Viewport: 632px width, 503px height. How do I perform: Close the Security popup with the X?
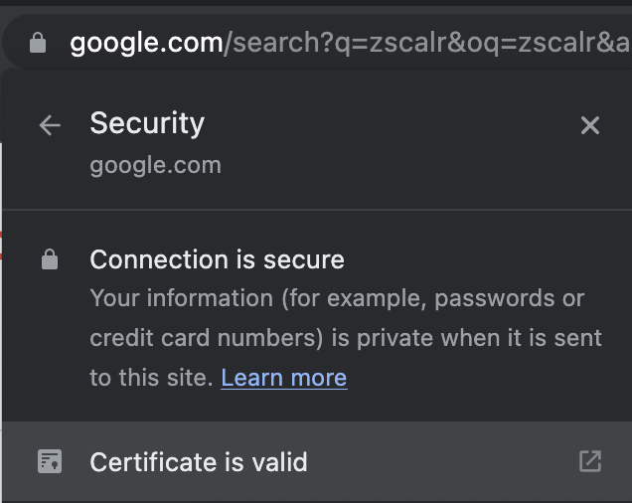(x=590, y=125)
